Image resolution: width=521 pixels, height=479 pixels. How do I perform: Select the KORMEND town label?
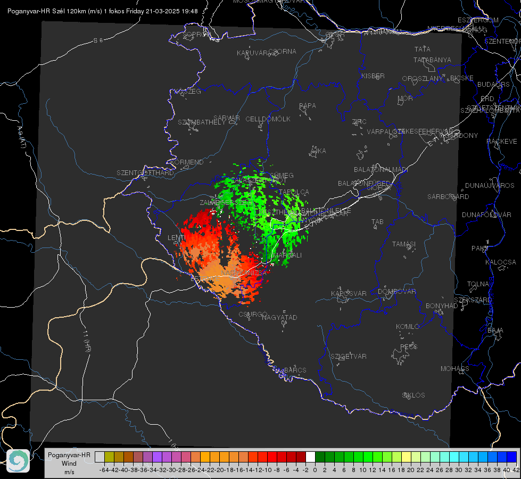(187, 162)
